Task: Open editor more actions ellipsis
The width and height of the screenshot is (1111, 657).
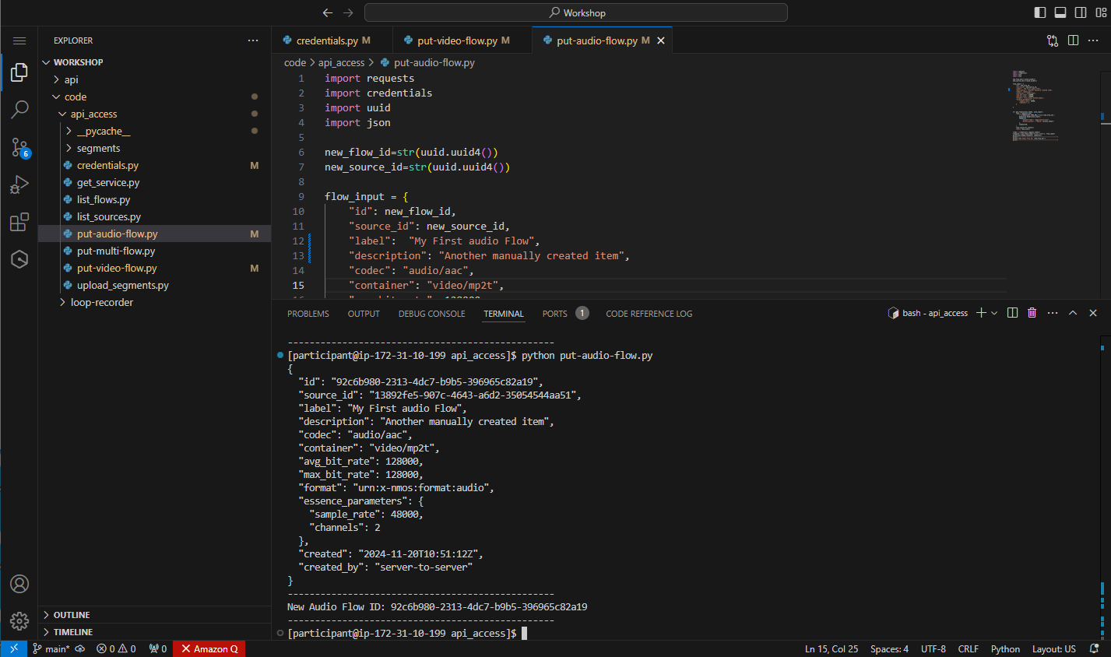Action: 1094,40
